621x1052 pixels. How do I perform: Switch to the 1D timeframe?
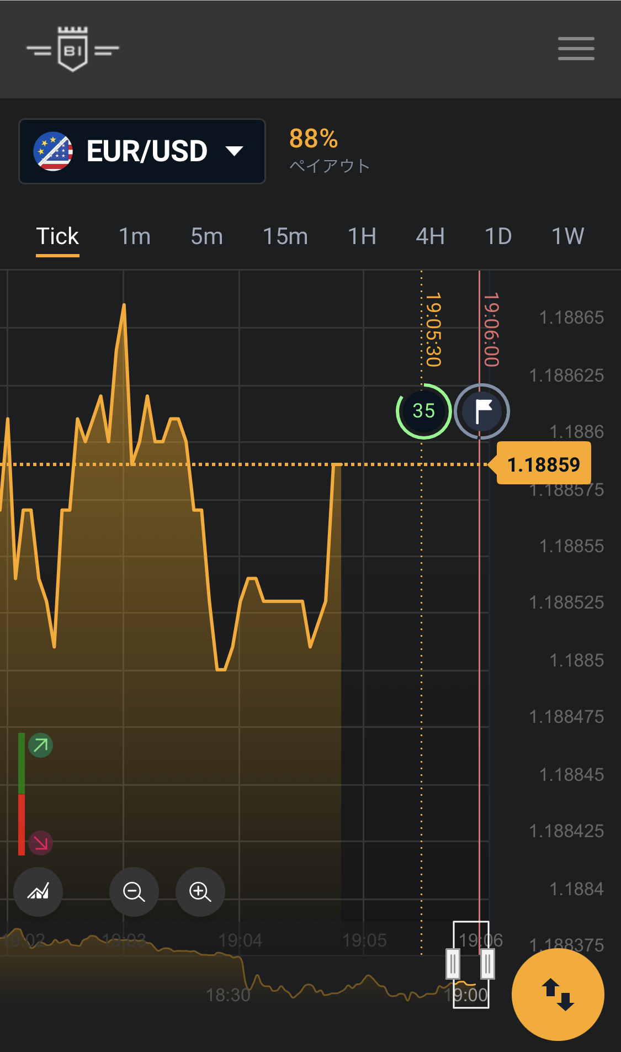tap(498, 236)
